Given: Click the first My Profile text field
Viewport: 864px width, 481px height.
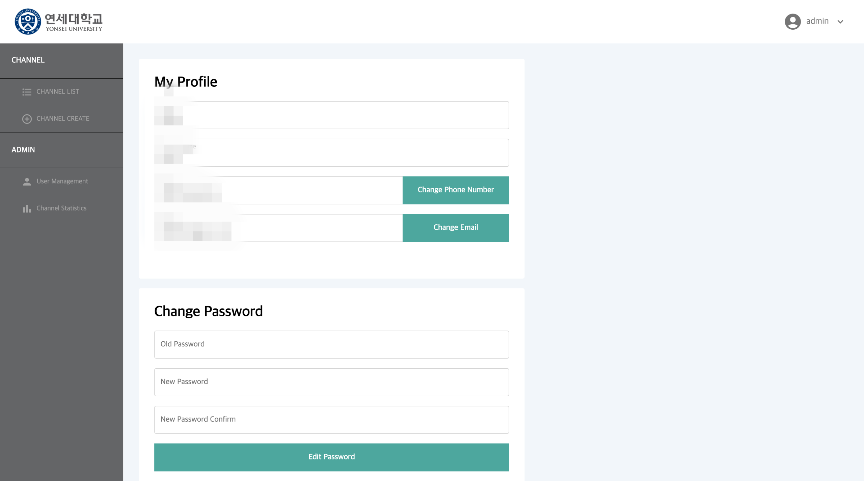Looking at the screenshot, I should tap(331, 115).
